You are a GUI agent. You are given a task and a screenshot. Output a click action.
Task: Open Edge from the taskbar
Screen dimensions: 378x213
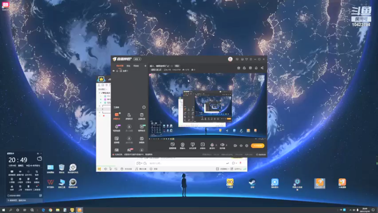43,210
